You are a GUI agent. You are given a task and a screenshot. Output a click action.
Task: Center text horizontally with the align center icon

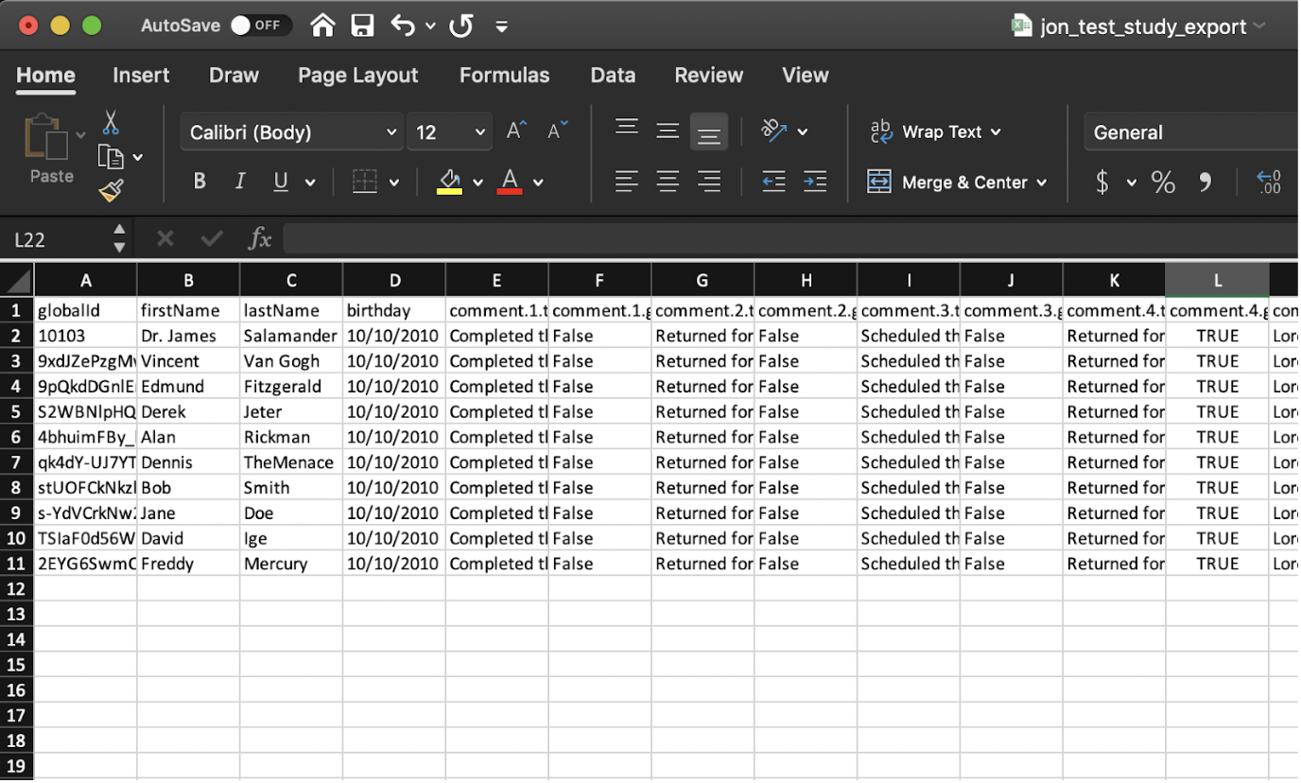[x=668, y=182]
